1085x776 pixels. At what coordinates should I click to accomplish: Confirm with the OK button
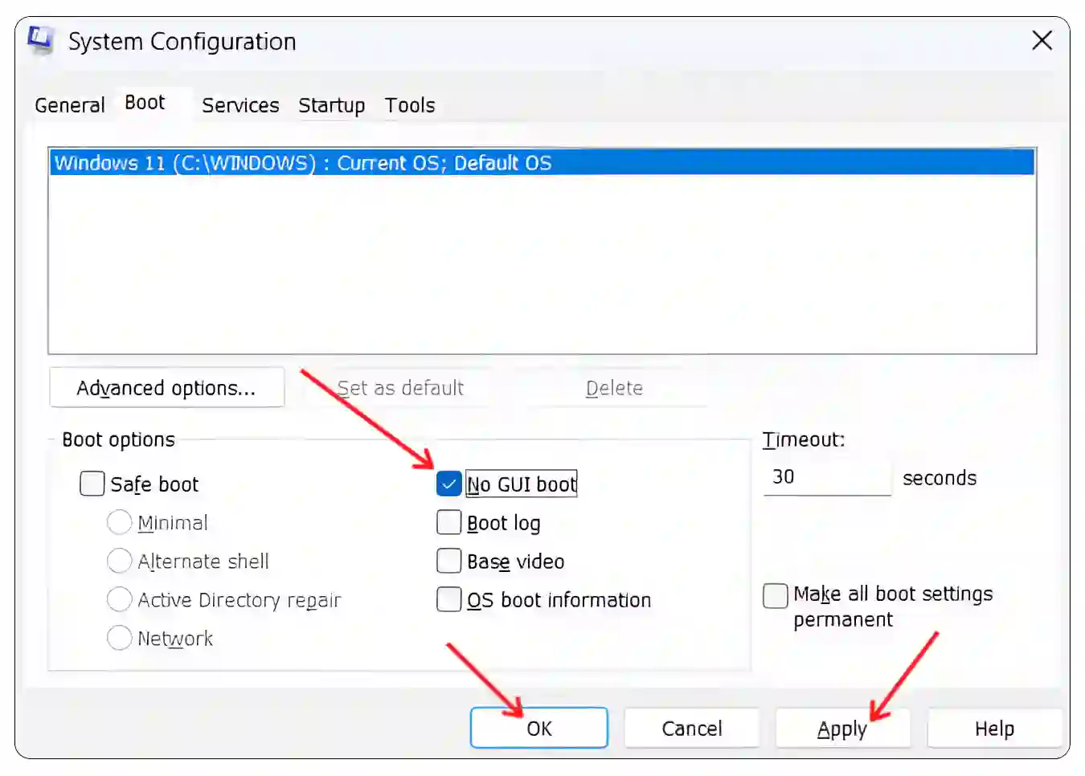click(538, 728)
